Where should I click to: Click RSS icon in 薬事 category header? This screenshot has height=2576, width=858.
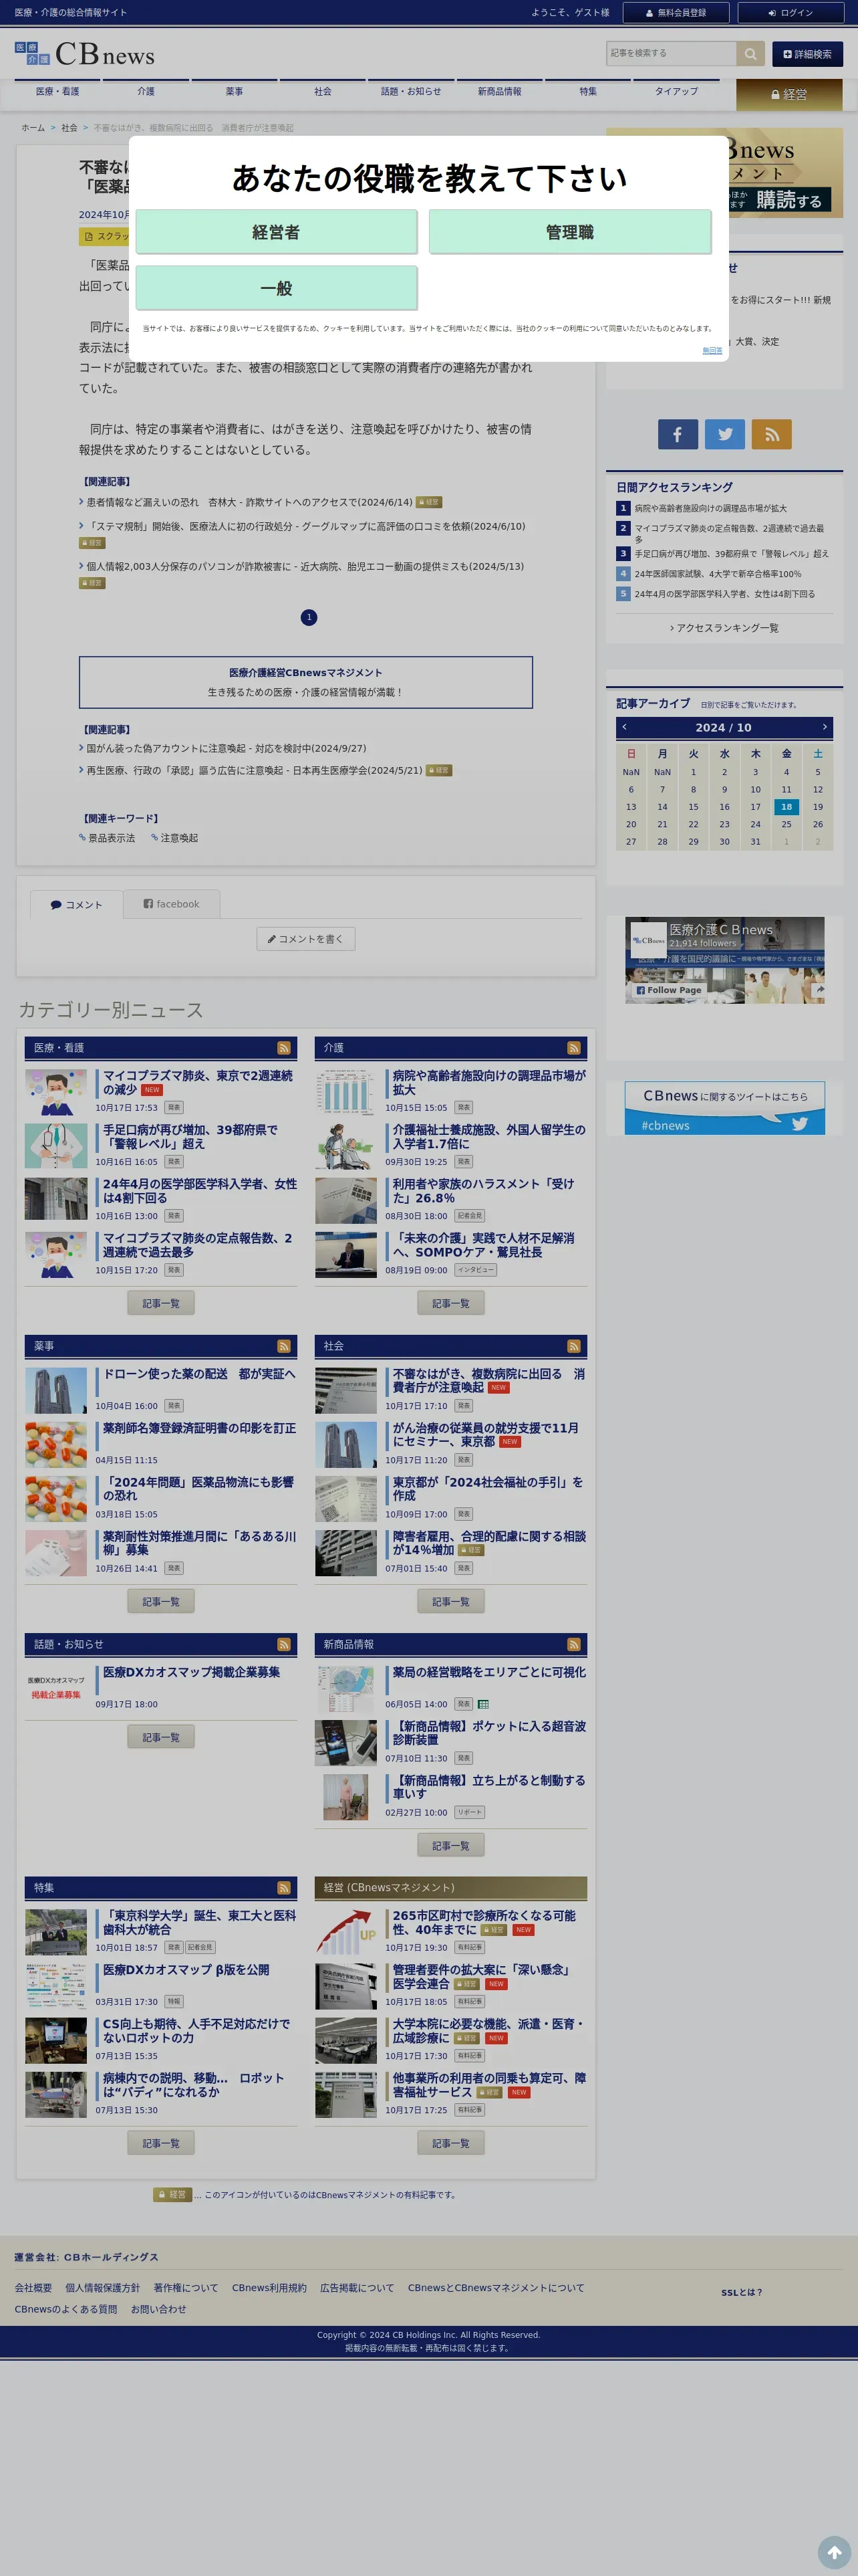click(x=284, y=1346)
